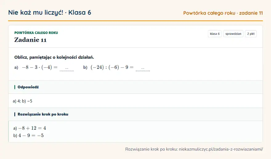The width and height of the screenshot is (271, 159).
Task: Open the niekazmuliczyc.pl/zadania-z-rozwiazaniami/ footer link
Action: click(x=221, y=149)
